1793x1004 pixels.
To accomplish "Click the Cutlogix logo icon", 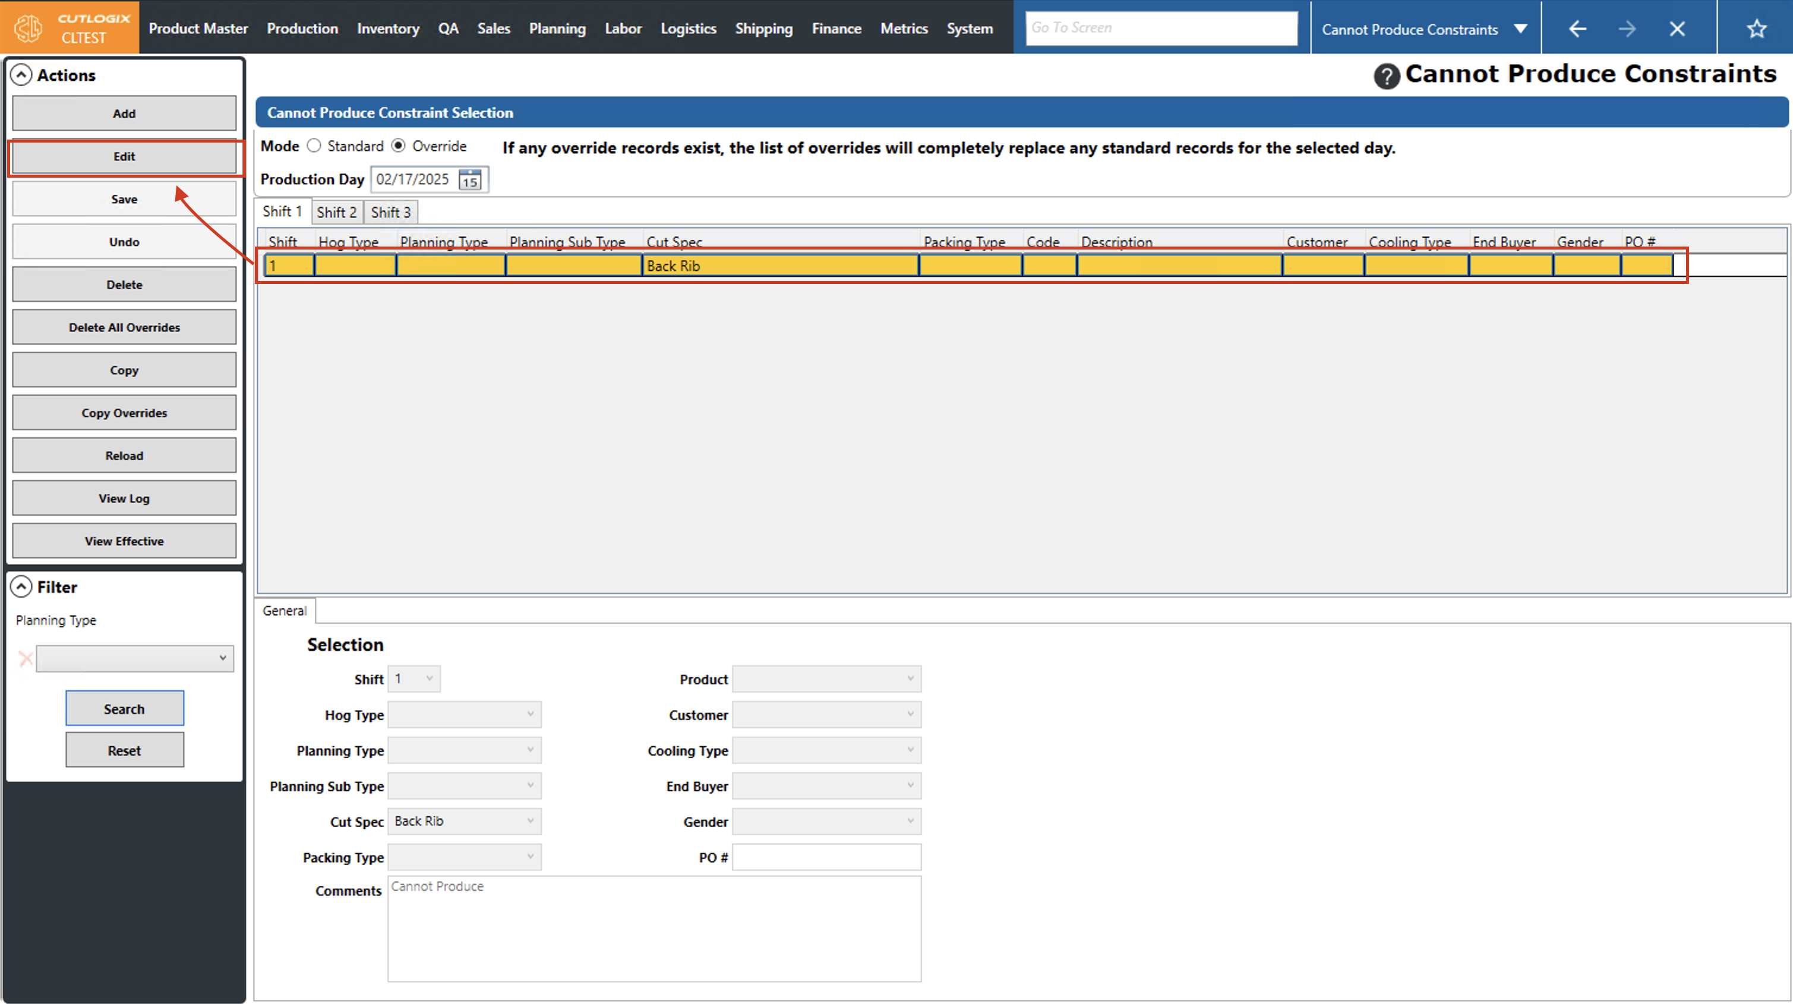I will point(29,28).
